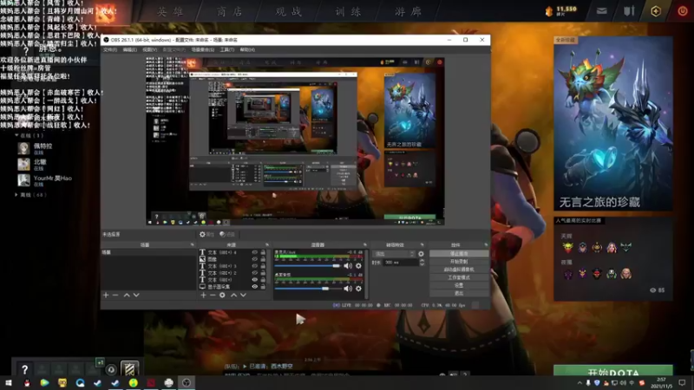Toggle visibility of the 显示器采集 source
This screenshot has height=390, width=694.
[x=254, y=287]
